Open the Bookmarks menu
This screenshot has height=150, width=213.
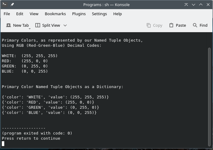click(55, 14)
